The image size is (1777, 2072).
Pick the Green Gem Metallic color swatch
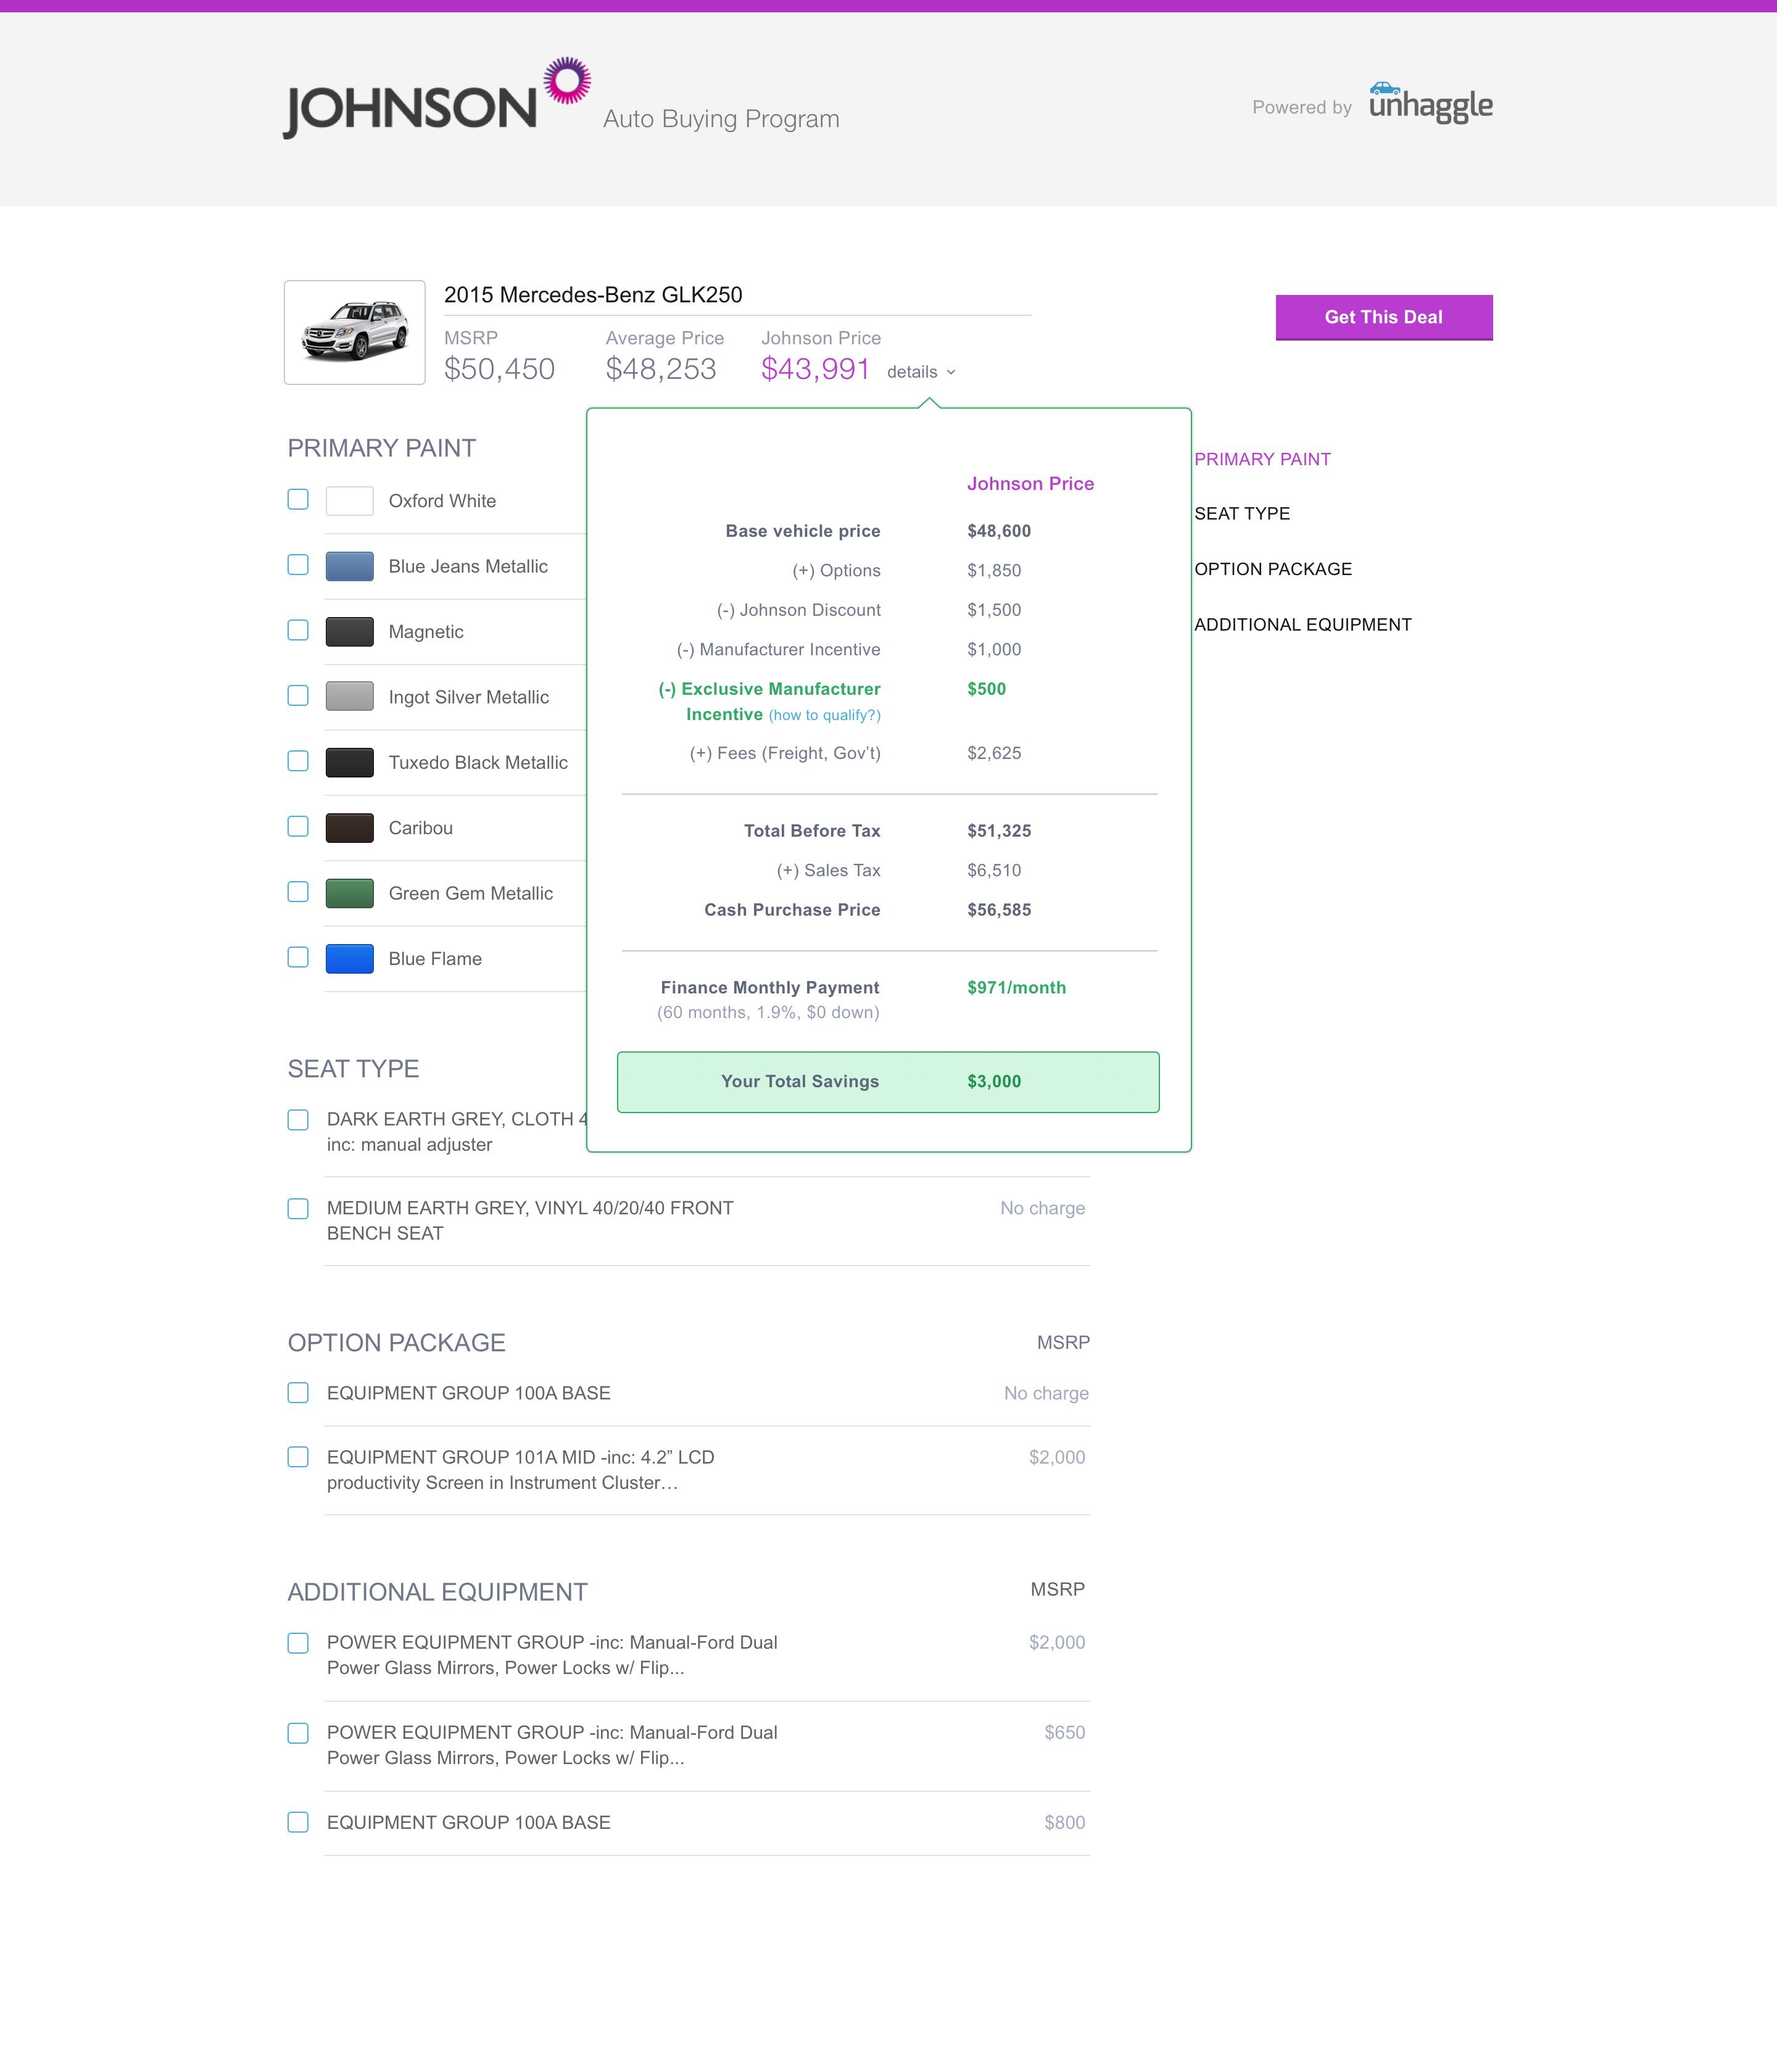pos(350,893)
